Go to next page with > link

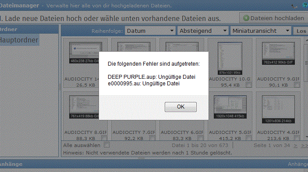[x=295, y=146]
